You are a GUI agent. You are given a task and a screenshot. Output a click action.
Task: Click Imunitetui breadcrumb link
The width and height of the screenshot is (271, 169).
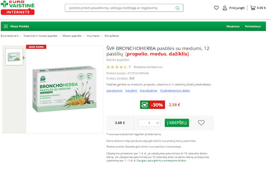point(93,36)
